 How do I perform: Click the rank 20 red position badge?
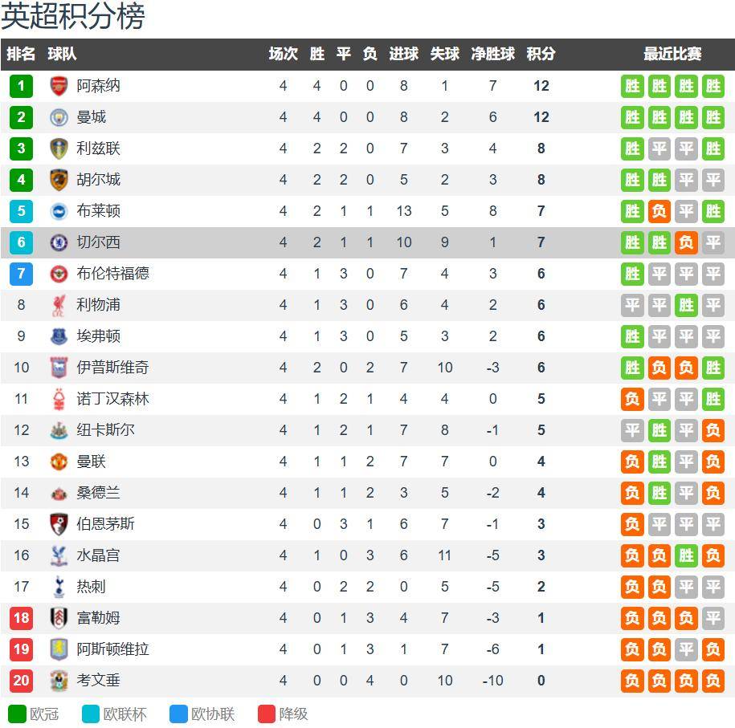tap(21, 681)
